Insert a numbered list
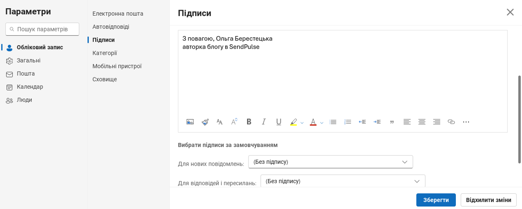Viewport: 522px width, 209px height. pyautogui.click(x=348, y=122)
